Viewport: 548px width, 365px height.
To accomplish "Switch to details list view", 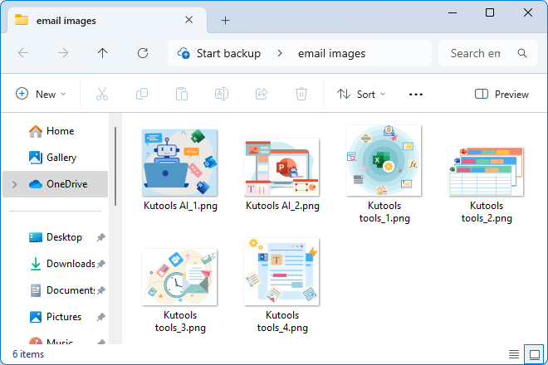I will [x=514, y=354].
